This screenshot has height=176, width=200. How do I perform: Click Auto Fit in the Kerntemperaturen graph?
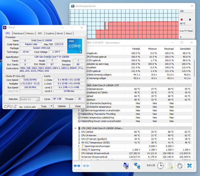(x=183, y=31)
